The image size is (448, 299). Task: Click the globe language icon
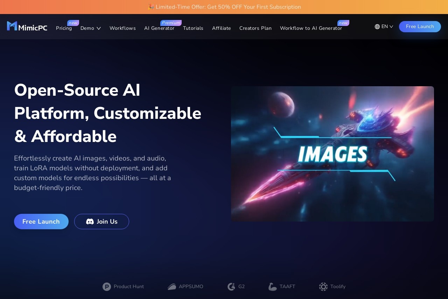[x=377, y=27]
